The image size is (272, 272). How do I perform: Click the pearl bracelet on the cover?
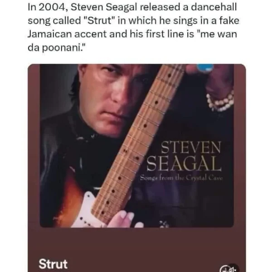[x=220, y=101]
